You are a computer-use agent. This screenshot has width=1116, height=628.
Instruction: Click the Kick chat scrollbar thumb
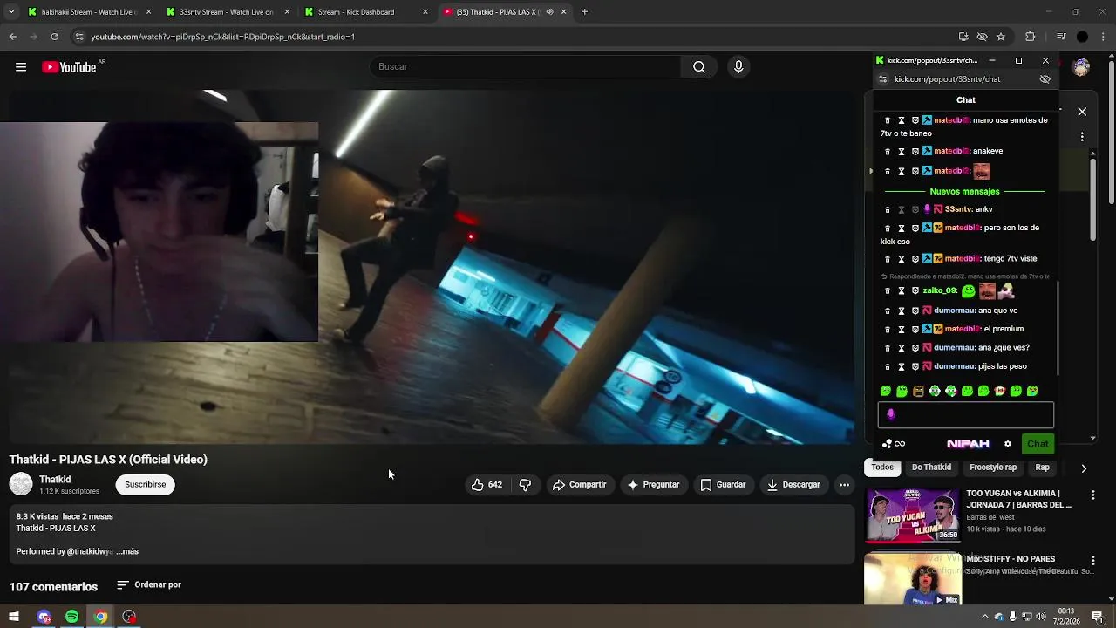click(x=1058, y=328)
